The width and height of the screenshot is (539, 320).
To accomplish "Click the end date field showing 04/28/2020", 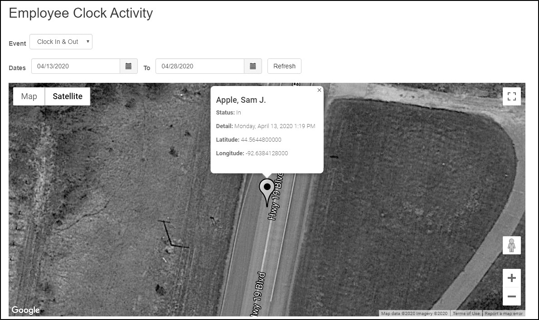I will 199,66.
